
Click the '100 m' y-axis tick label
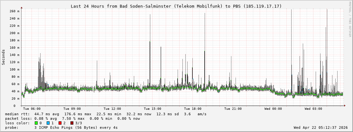[x=14, y=69]
